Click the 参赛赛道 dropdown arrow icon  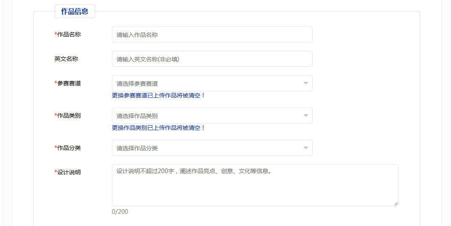[x=306, y=83]
